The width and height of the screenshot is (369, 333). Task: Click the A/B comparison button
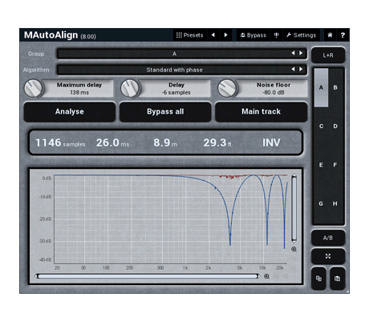328,238
